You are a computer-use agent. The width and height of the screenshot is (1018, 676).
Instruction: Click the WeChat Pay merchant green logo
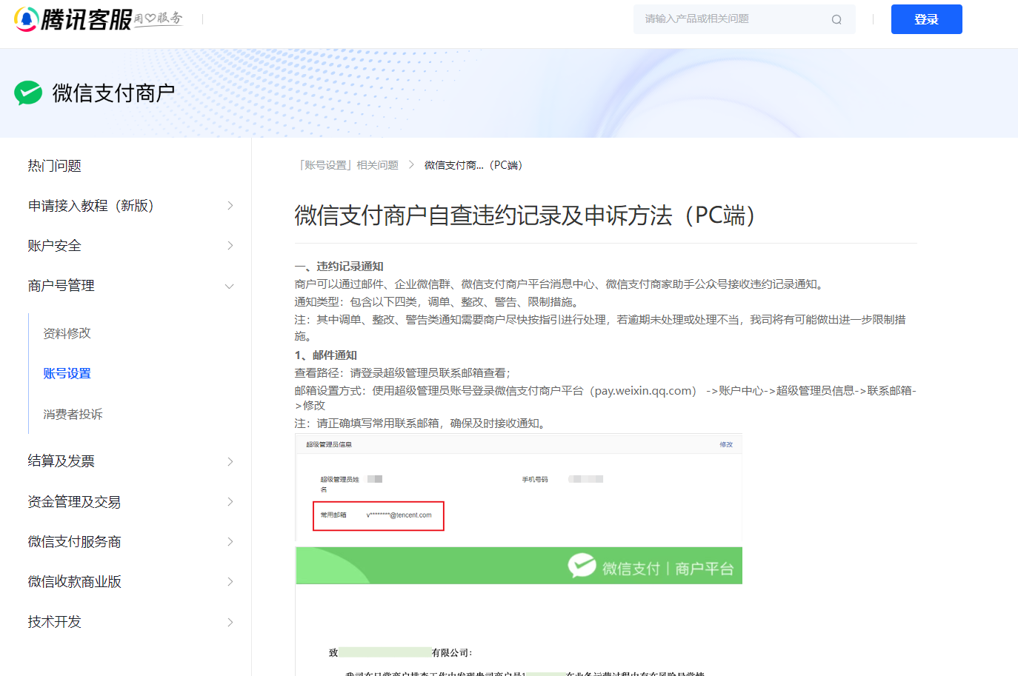pos(28,93)
